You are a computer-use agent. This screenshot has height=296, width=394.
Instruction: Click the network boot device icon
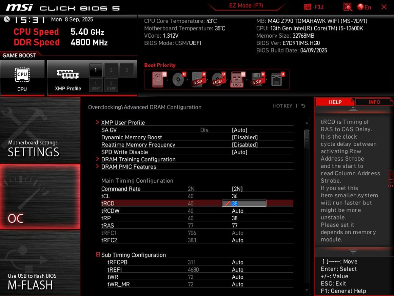[x=278, y=79]
